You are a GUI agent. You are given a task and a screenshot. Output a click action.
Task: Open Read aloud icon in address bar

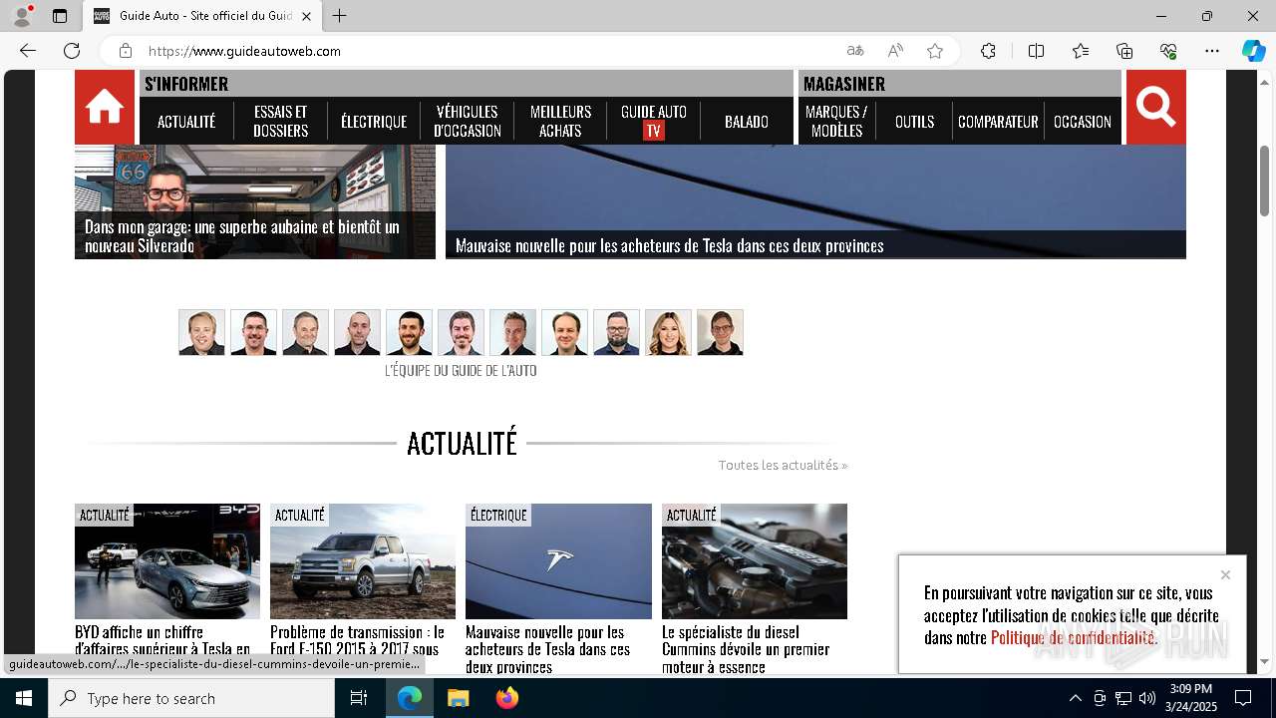[895, 51]
